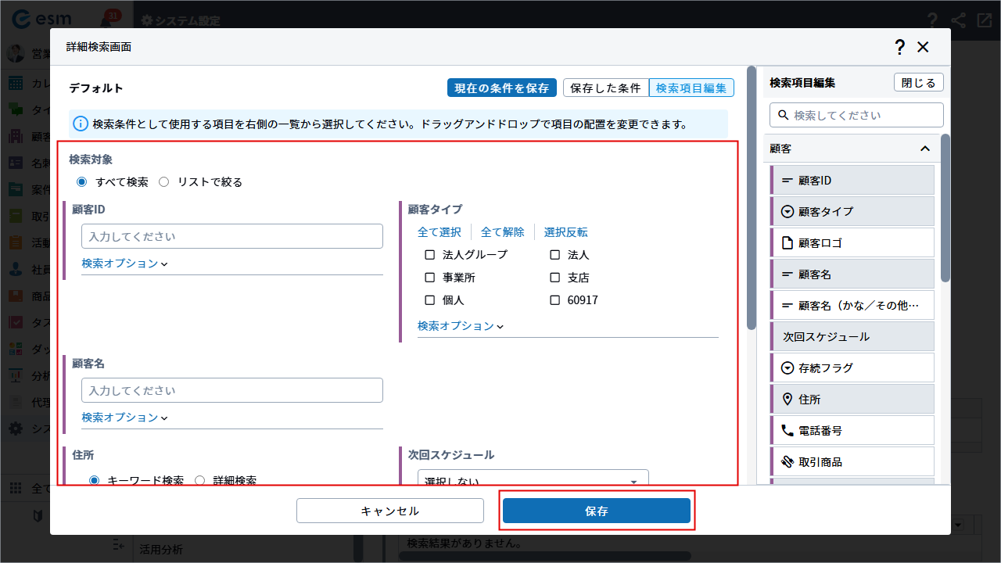Collapse the 顧客 section chevron
Screen dimensions: 1001x563
[x=925, y=149]
